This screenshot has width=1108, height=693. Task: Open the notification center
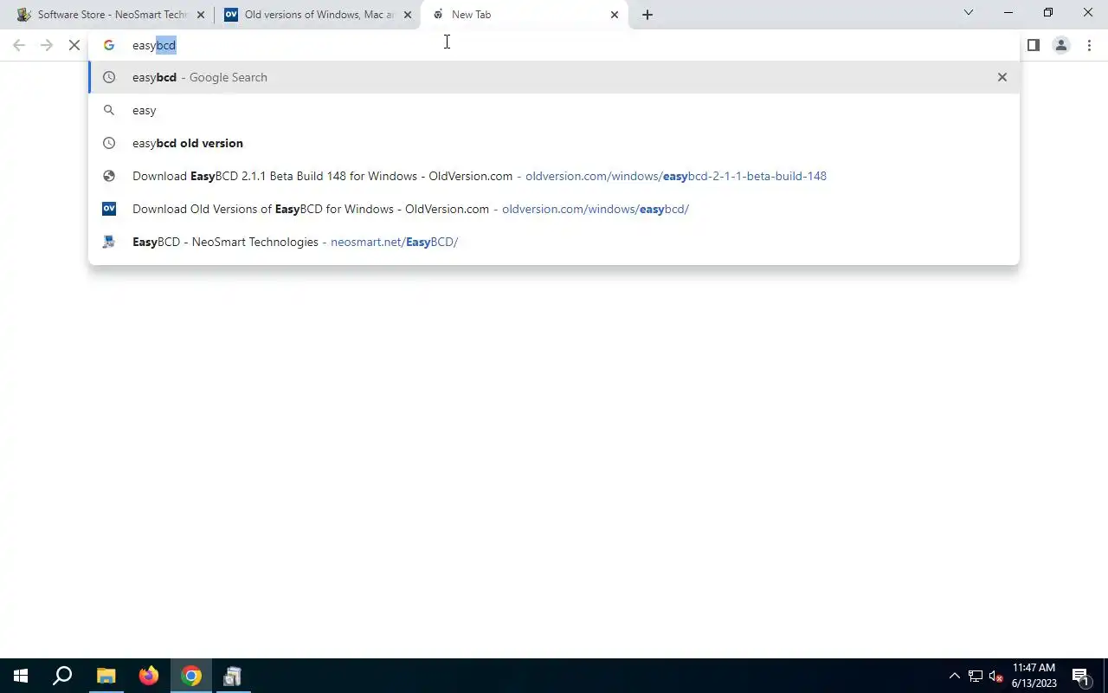[1080, 676]
